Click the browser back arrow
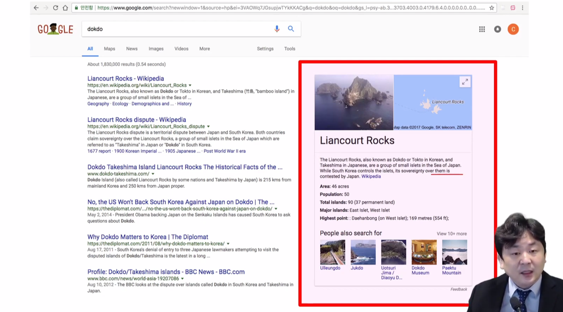Image resolution: width=563 pixels, height=312 pixels. (36, 8)
